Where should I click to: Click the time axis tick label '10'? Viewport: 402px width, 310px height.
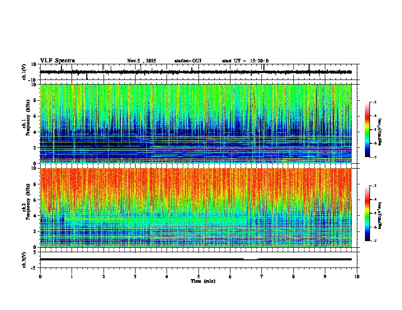357,277
